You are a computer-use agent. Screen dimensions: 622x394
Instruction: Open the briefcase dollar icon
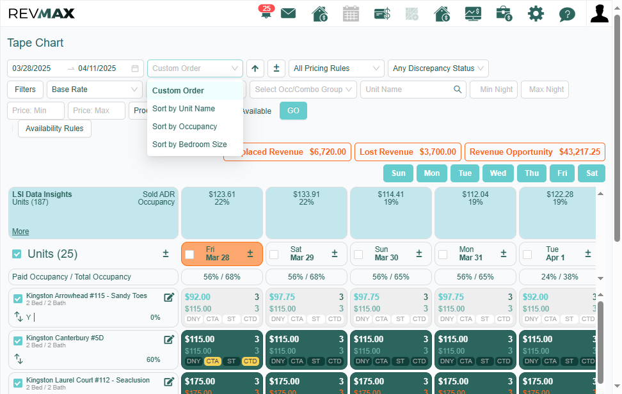pos(504,14)
